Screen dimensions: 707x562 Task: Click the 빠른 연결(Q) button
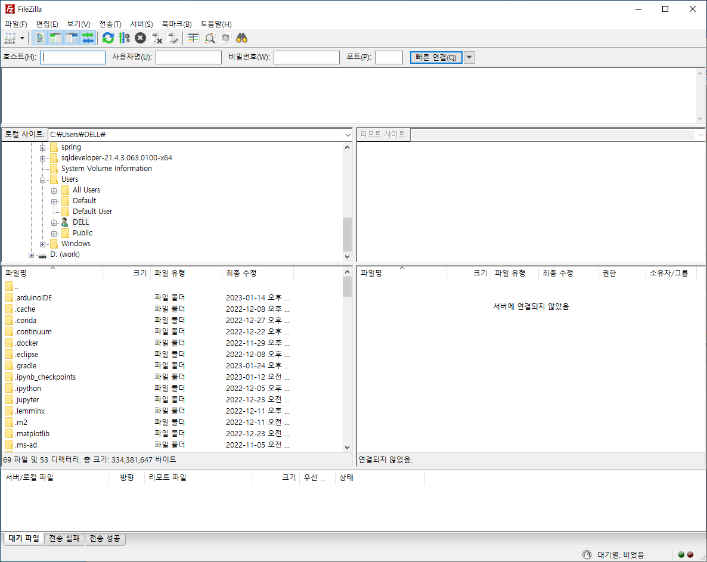pyautogui.click(x=436, y=57)
